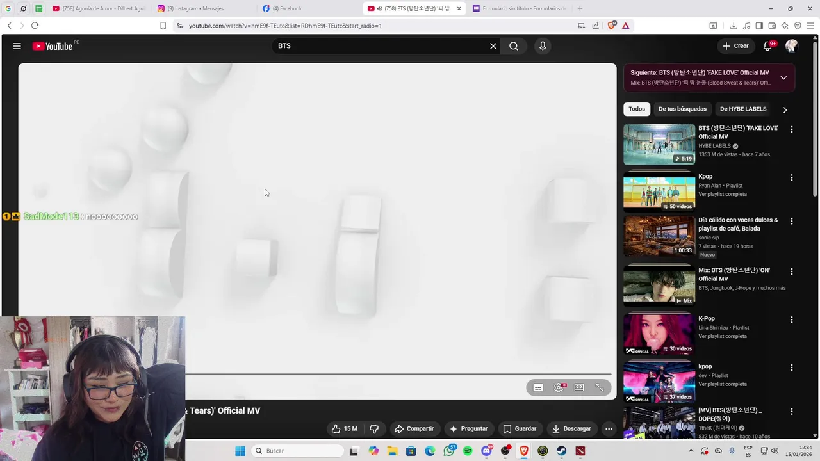Viewport: 820px width, 461px height.
Task: Dislike the video
Action: [x=375, y=429]
